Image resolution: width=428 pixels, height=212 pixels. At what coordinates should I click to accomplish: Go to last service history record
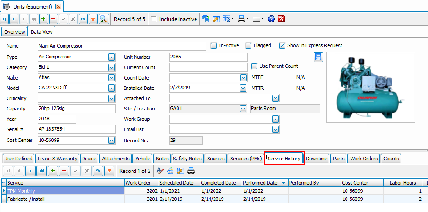(41, 171)
